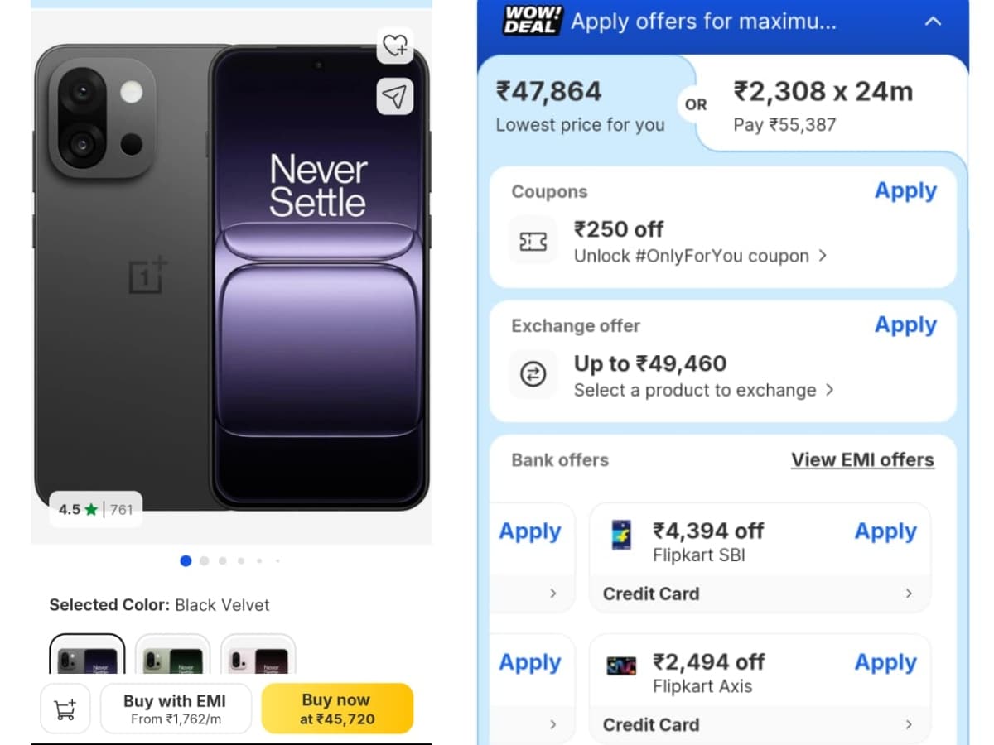Click the Flipkart Axis card icon
Screen dimensions: 994x745
(621, 666)
